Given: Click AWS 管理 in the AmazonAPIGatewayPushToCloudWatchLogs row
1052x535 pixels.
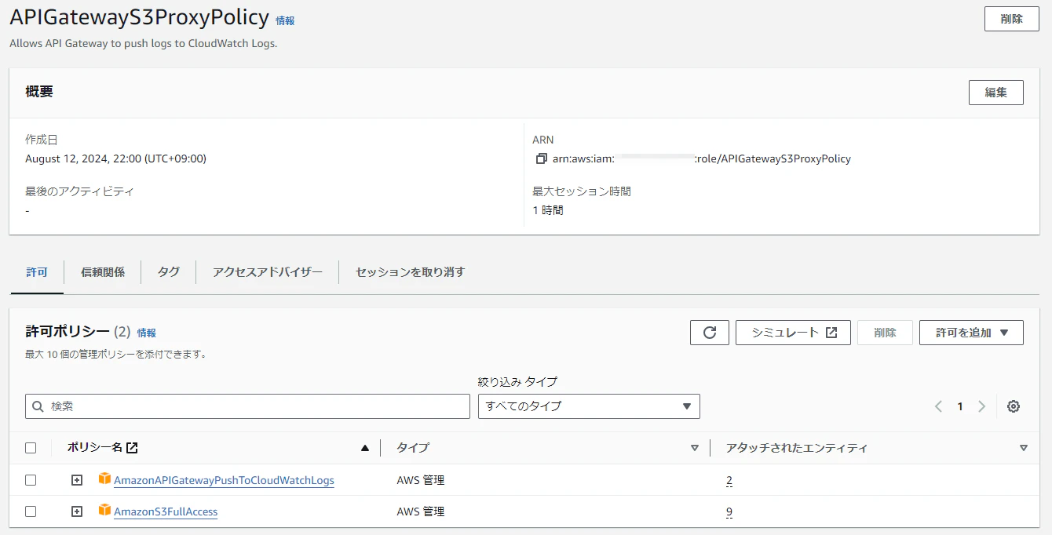Looking at the screenshot, I should point(421,480).
